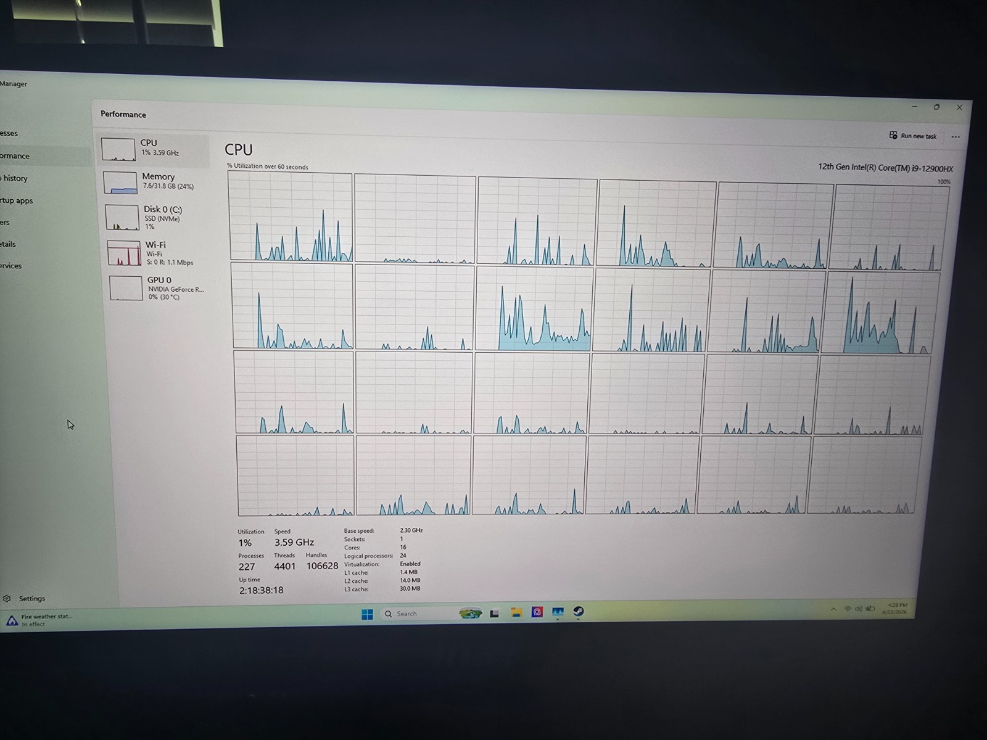This screenshot has width=987, height=740.
Task: Select the Wi-Fi performance entry
Action: 156,253
